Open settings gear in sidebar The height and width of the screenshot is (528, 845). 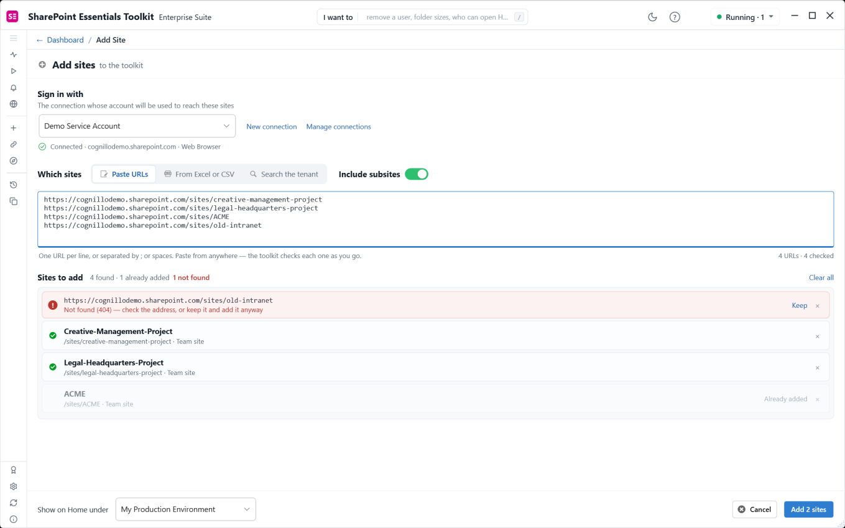click(x=13, y=486)
